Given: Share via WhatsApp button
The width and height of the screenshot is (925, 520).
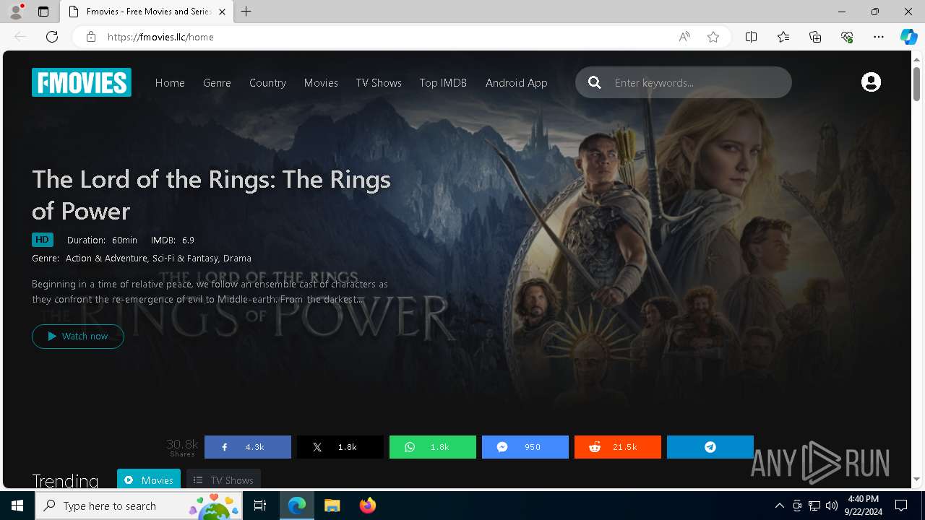Looking at the screenshot, I should click(x=433, y=447).
